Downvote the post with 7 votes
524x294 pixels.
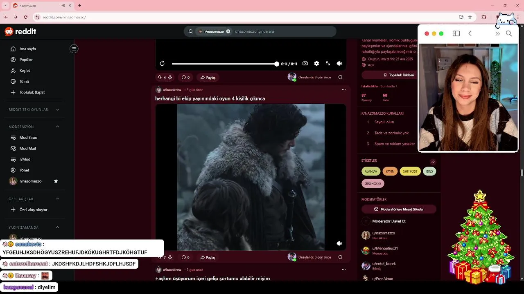click(170, 257)
